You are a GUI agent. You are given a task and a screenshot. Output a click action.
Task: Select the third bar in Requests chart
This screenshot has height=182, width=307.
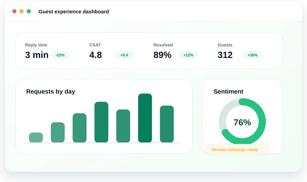[80, 128]
